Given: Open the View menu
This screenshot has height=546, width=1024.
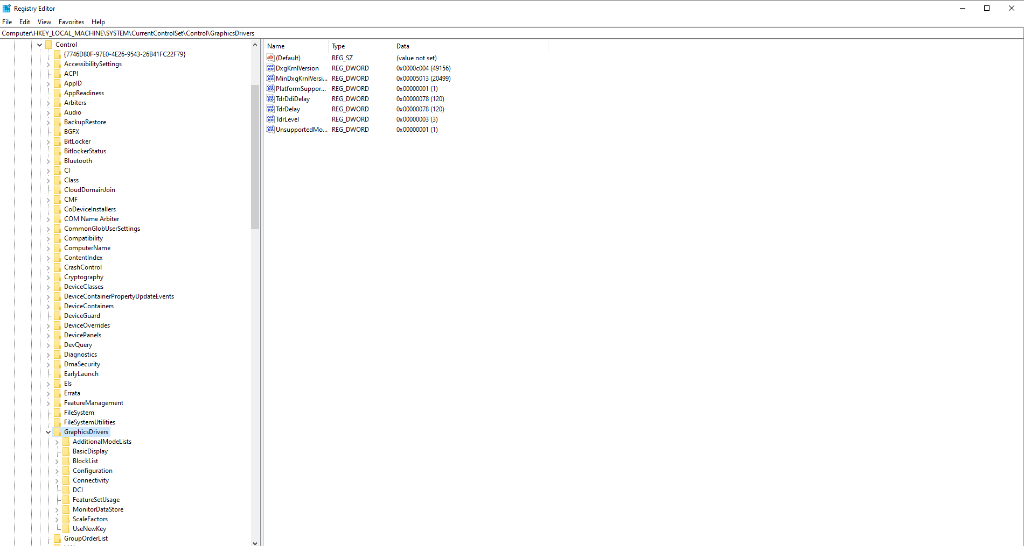Looking at the screenshot, I should 44,22.
